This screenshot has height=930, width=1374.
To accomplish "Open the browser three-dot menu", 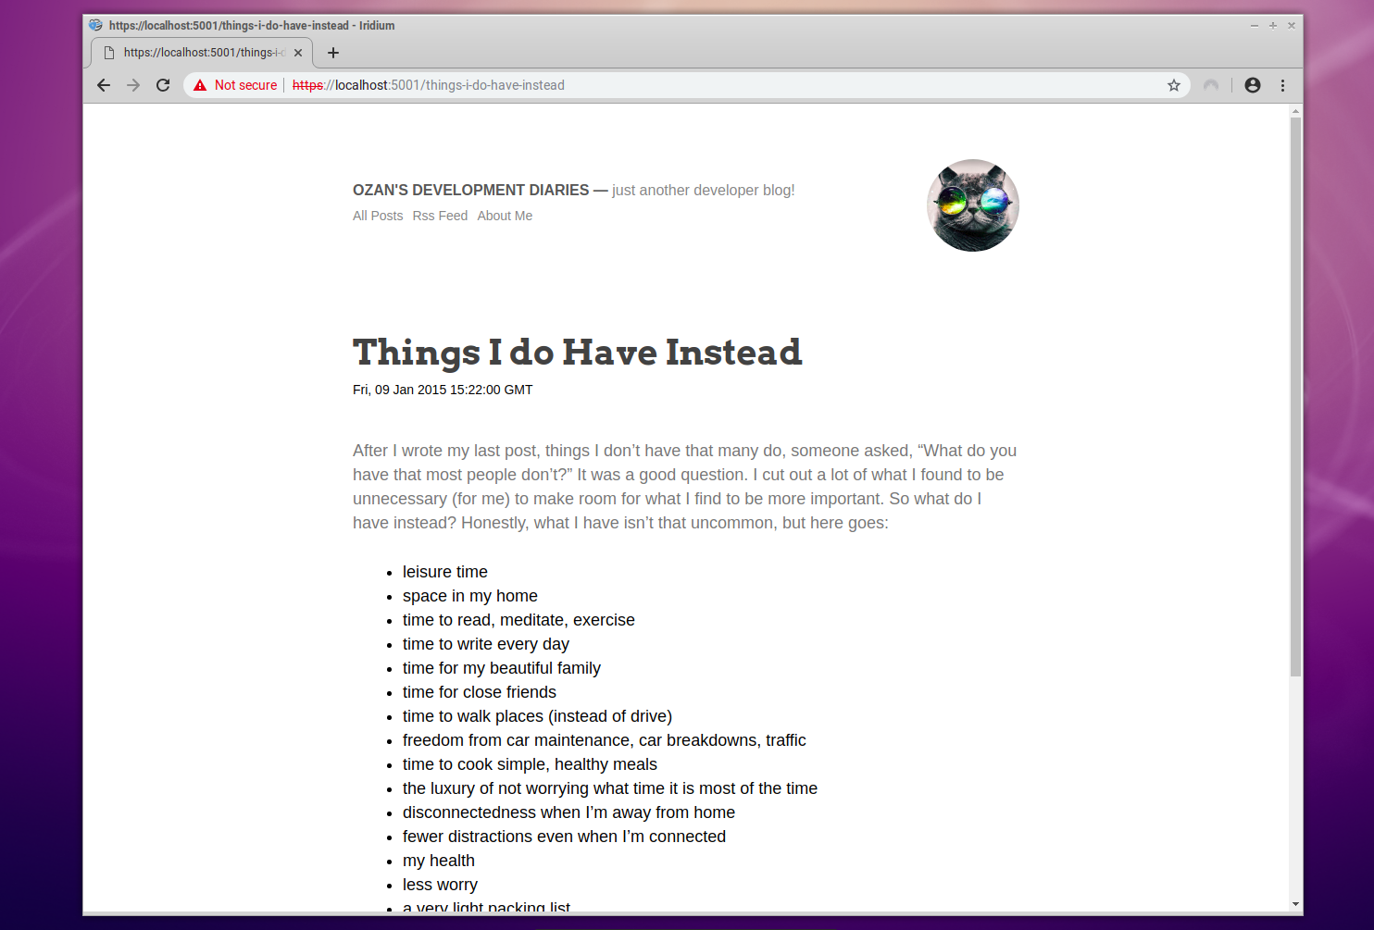I will (1282, 85).
